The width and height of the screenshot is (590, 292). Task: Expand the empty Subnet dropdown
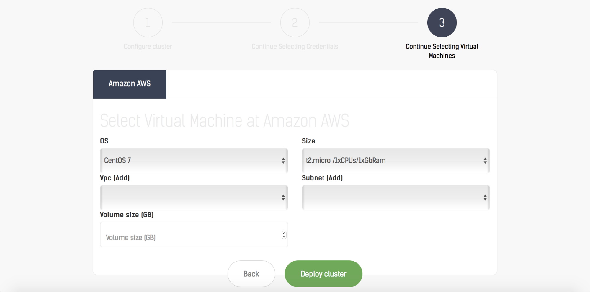396,198
